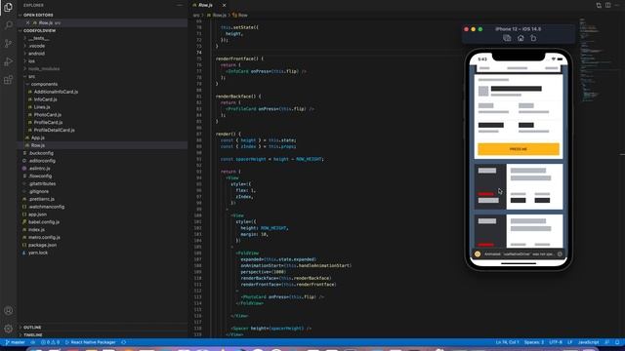
Task: Expand the android folder
Action: pyautogui.click(x=36, y=54)
